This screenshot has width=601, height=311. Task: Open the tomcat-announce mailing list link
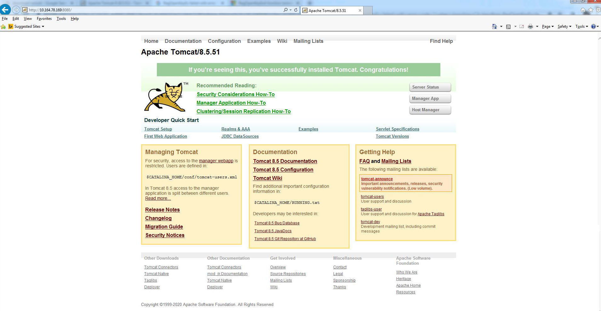pos(377,179)
